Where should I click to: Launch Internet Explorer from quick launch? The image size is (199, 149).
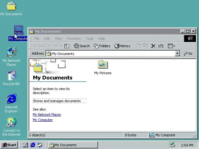(33, 145)
